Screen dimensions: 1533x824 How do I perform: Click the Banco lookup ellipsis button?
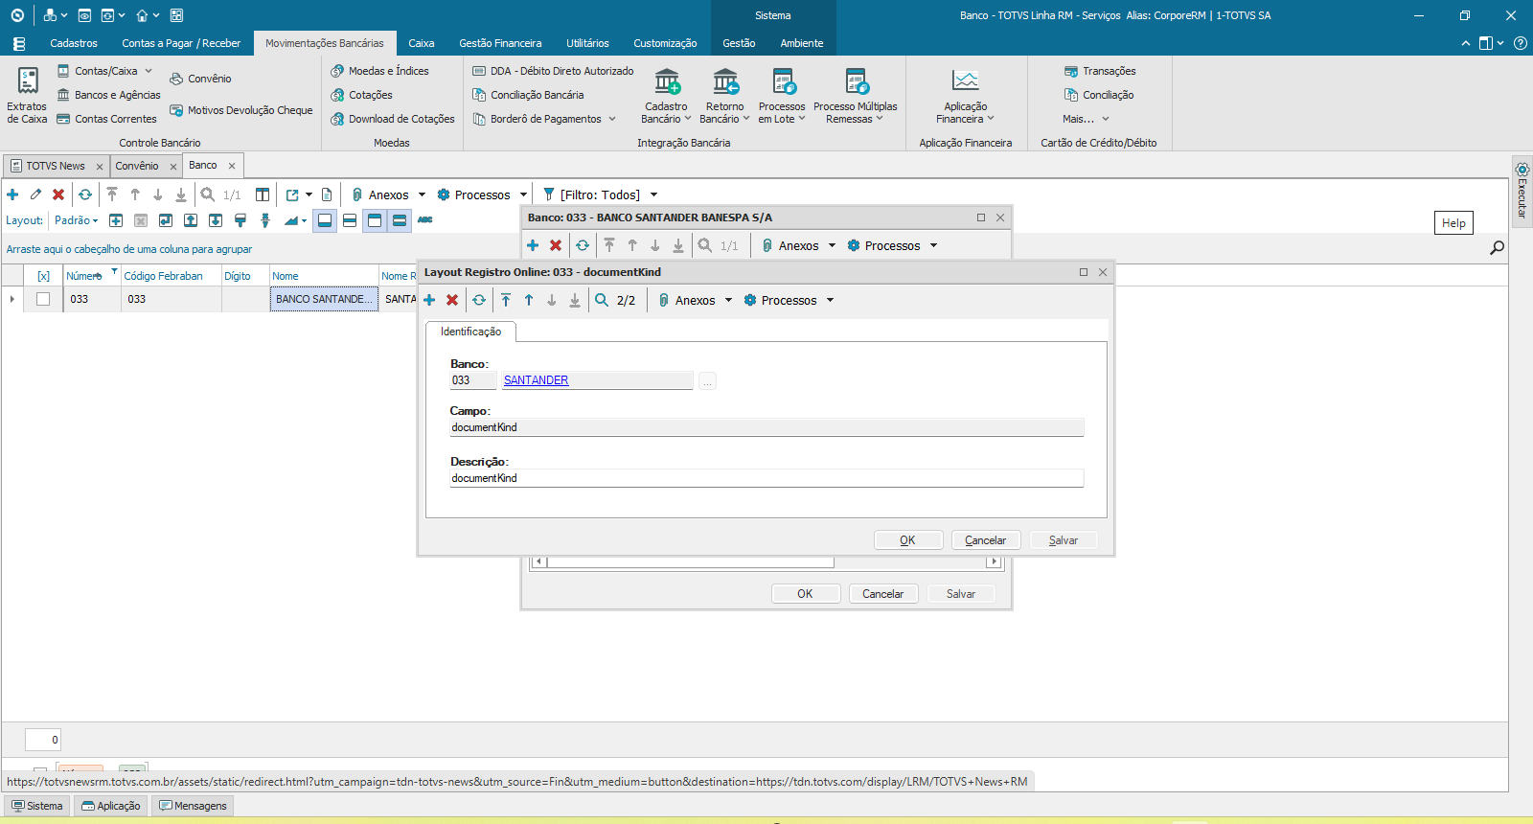(x=707, y=381)
